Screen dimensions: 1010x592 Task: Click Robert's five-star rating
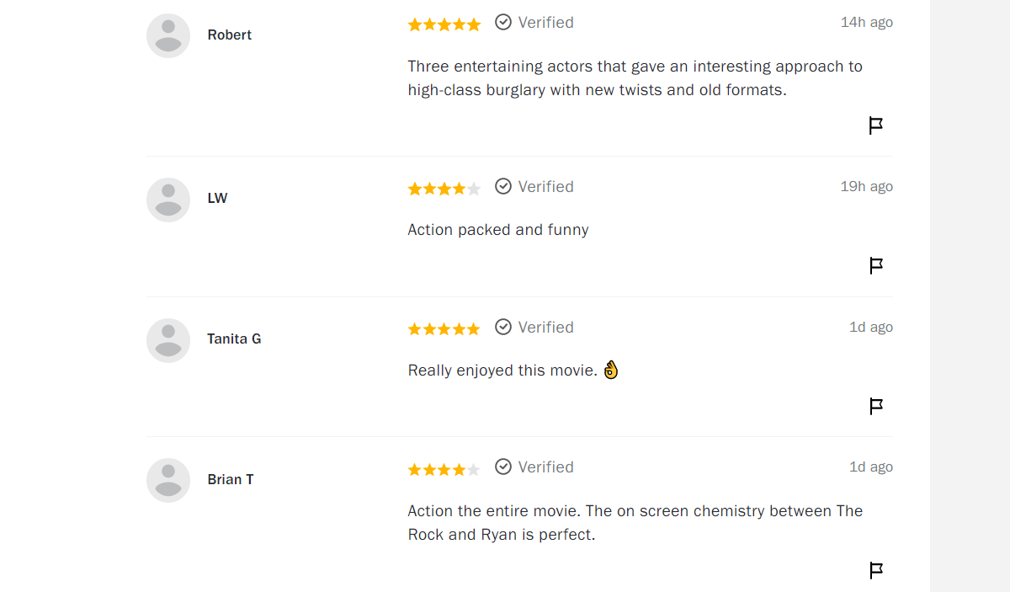[444, 24]
